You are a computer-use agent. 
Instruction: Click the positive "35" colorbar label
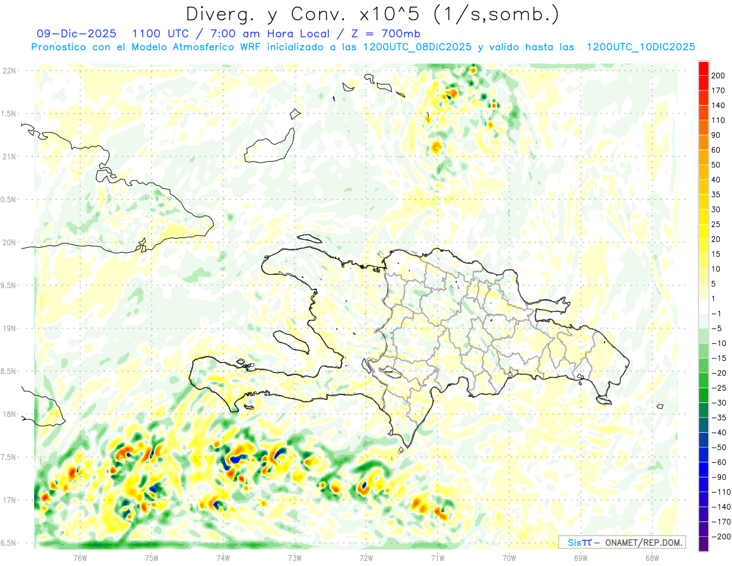[x=716, y=195]
